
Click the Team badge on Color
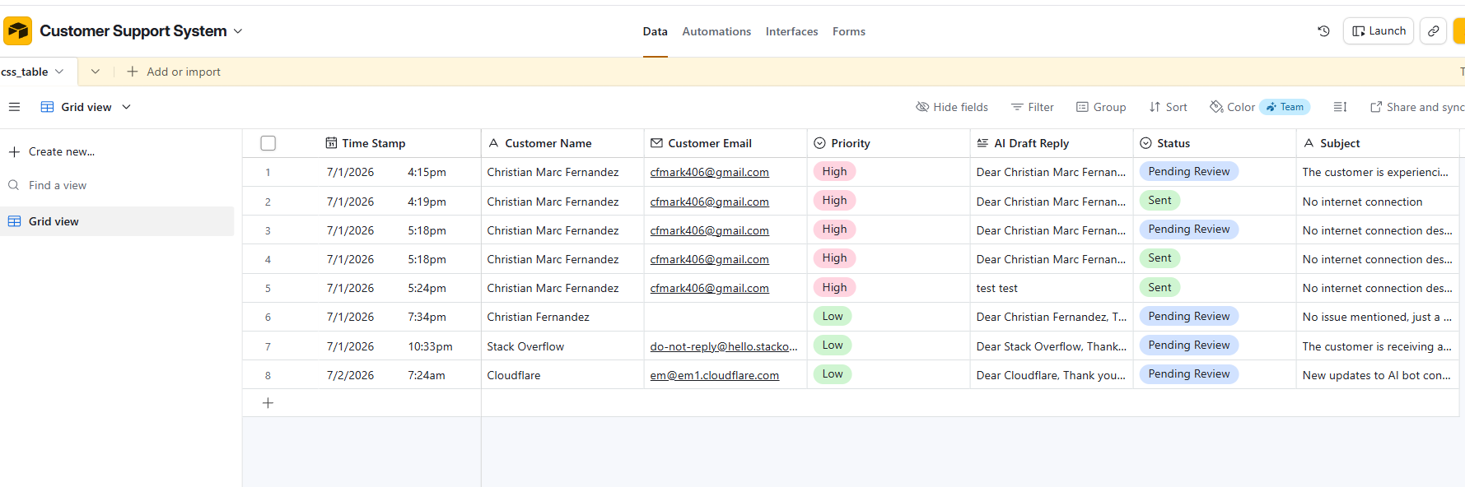click(x=1285, y=107)
